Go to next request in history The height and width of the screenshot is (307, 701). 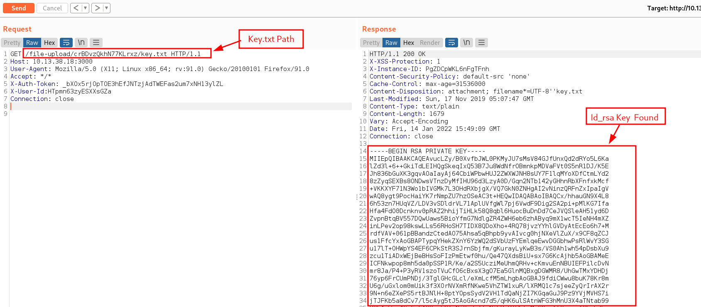tap(97, 8)
